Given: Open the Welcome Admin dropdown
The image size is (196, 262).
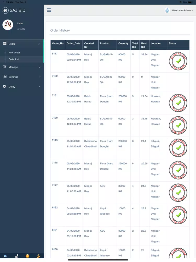Looking at the screenshot, I should 182,10.
